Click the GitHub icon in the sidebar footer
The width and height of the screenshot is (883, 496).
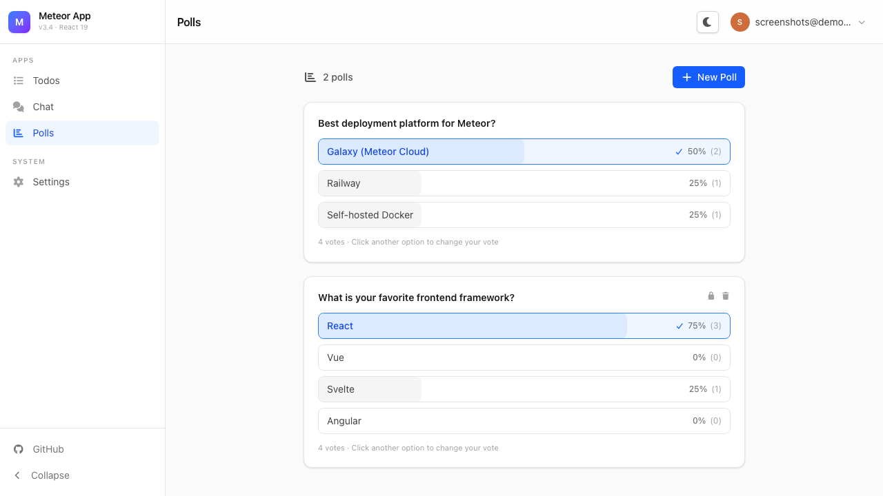(x=18, y=449)
